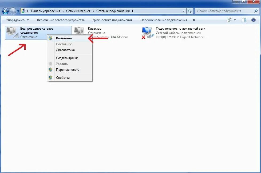Choose Создать ярлык in the context menu
The height and width of the screenshot is (173, 261).
point(70,58)
